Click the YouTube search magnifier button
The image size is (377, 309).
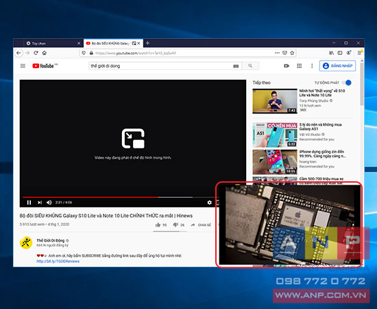point(250,66)
